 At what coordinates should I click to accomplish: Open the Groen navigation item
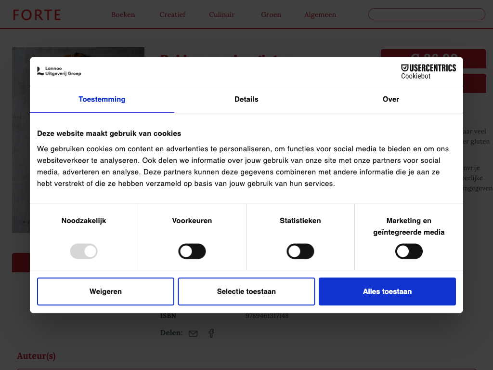point(271,14)
